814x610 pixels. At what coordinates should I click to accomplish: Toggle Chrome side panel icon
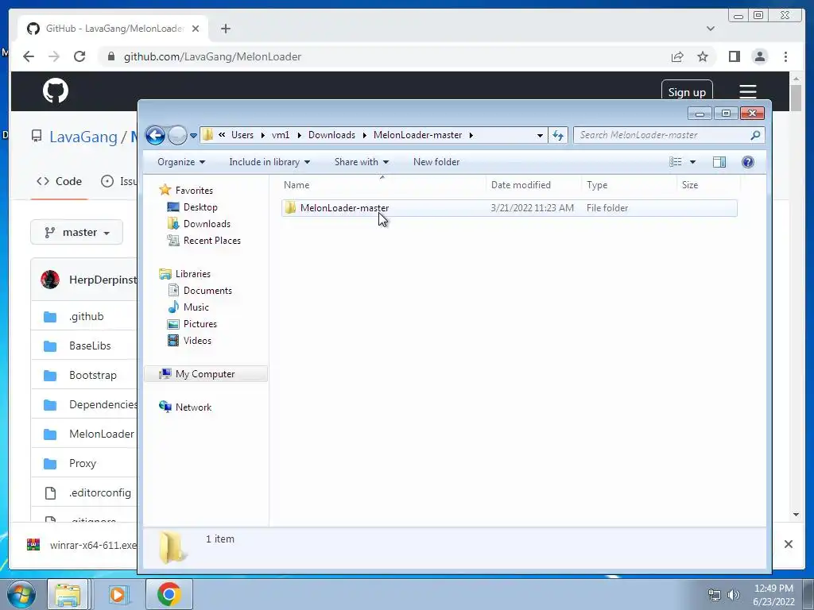tap(734, 56)
